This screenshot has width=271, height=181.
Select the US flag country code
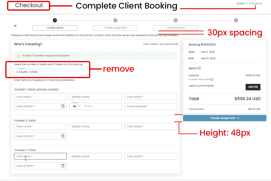[x=75, y=106]
